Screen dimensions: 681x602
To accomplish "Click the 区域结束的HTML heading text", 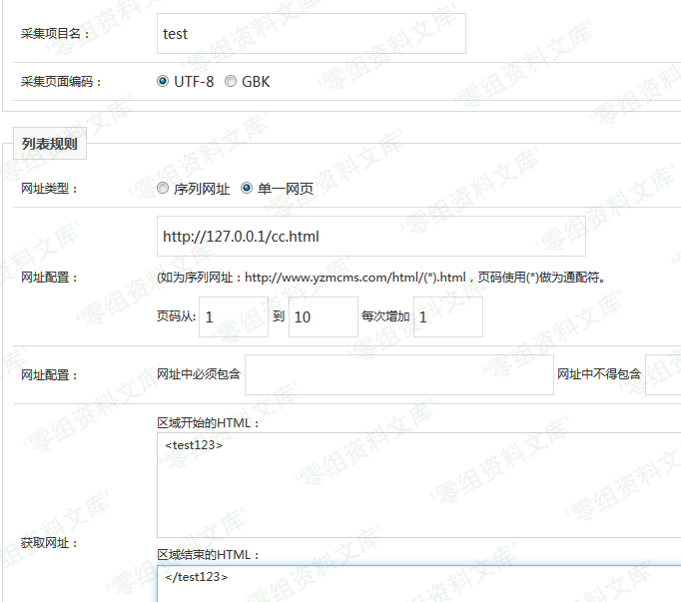I will click(208, 554).
